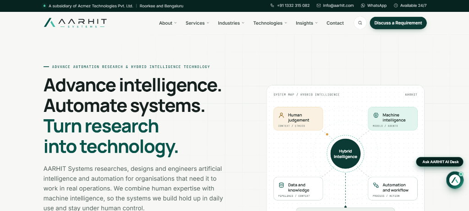Click the 'Advance intelligence.' heading line
Image resolution: width=469 pixels, height=211 pixels.
pyautogui.click(x=133, y=86)
